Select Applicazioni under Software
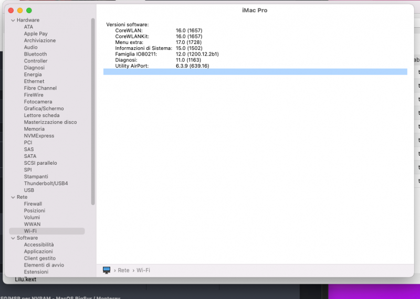The width and height of the screenshot is (420, 299). pos(38,251)
